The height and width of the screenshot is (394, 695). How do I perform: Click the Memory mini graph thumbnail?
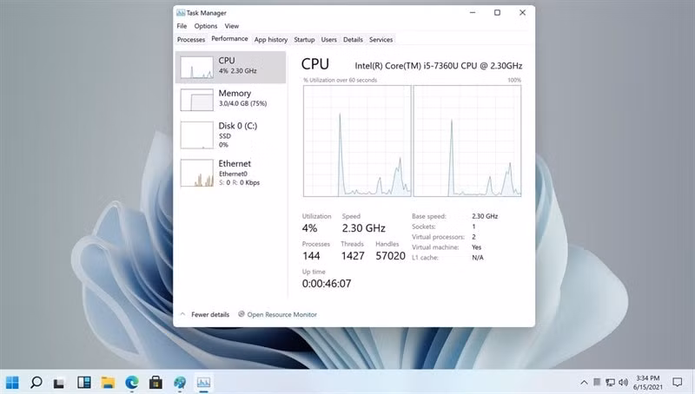pos(197,100)
